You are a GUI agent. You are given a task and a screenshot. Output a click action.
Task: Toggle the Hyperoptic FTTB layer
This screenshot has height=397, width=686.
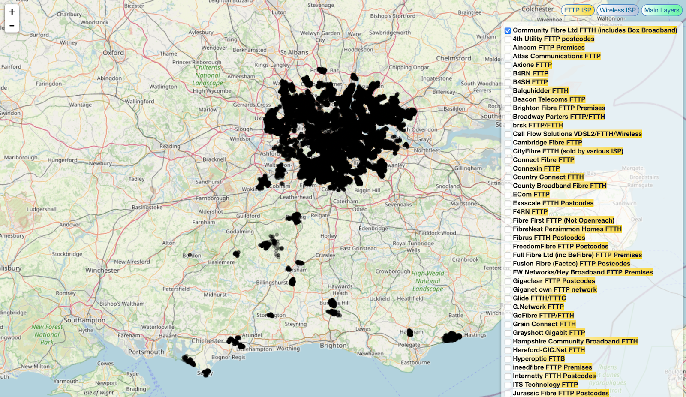(508, 359)
